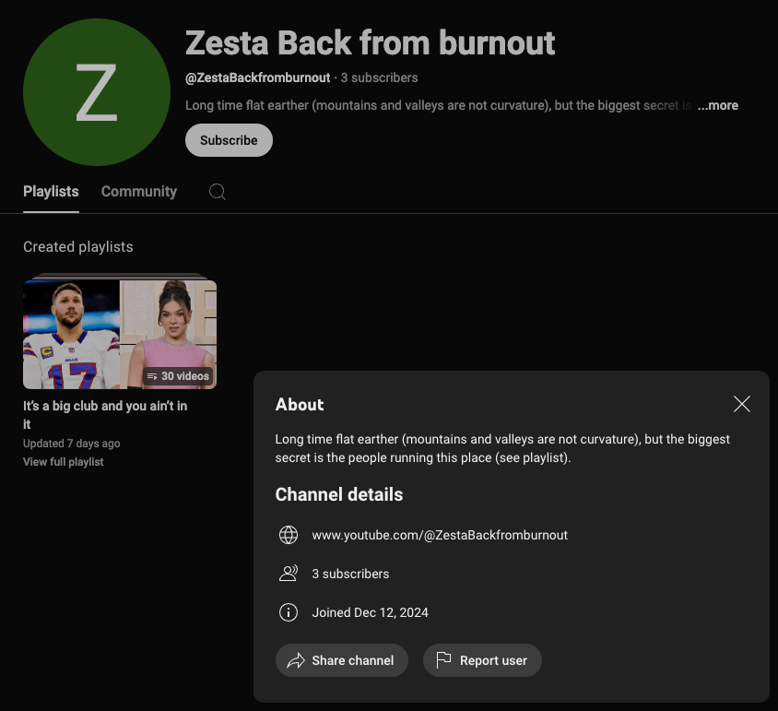
Task: Switch to the Playlists tab
Action: tap(51, 192)
